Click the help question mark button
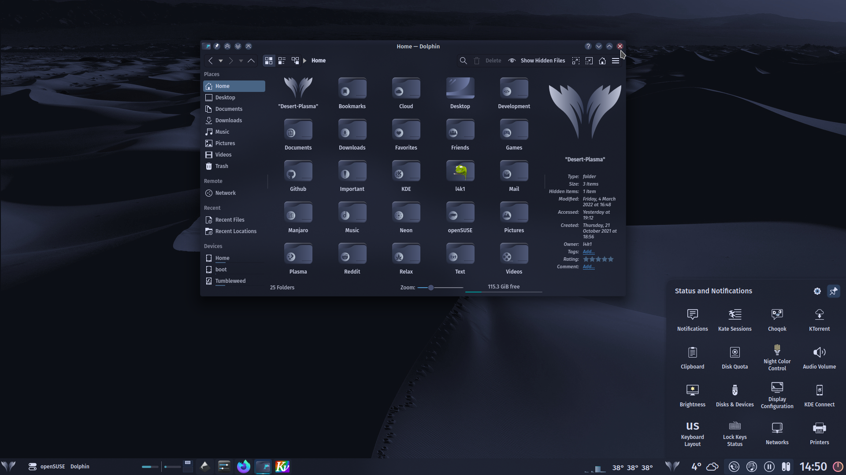846x475 pixels. click(x=588, y=46)
